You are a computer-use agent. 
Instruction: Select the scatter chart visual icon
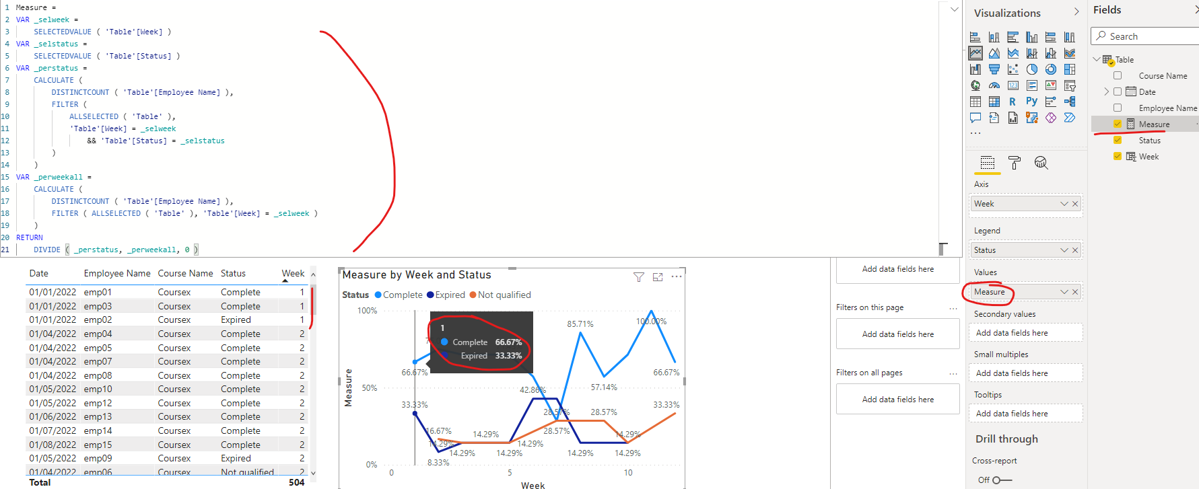(x=1013, y=69)
